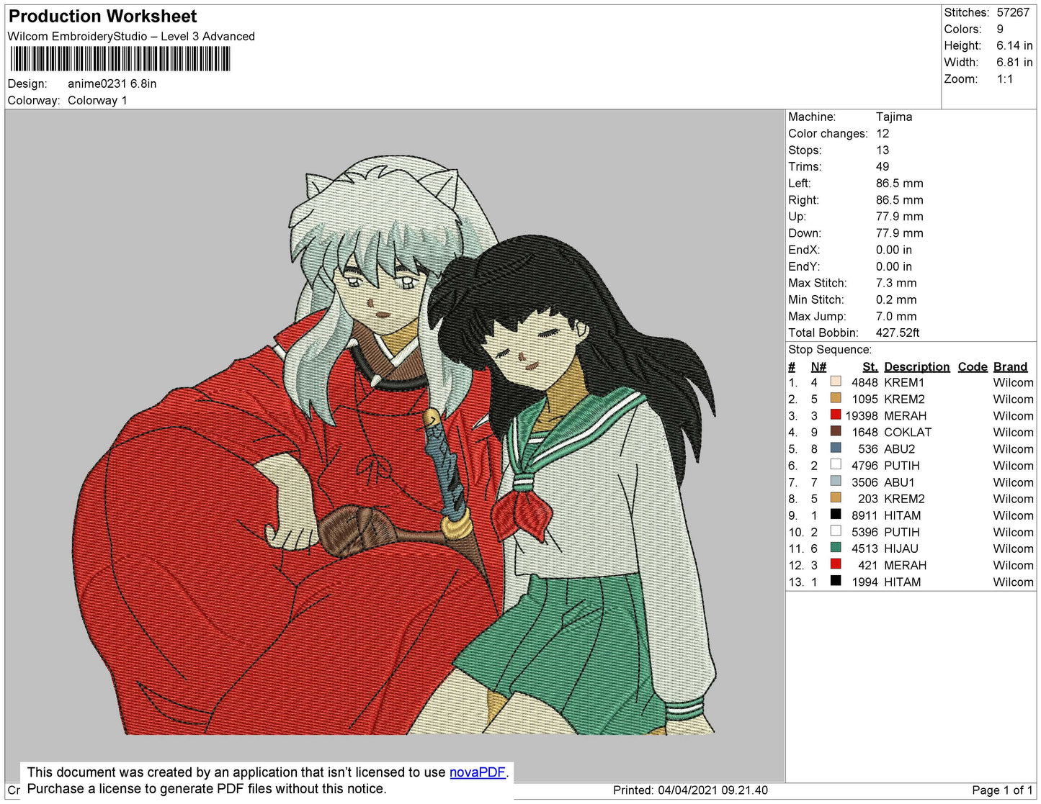This screenshot has width=1041, height=804.
Task: Select the green HIJAU color swatch
Action: pos(836,547)
